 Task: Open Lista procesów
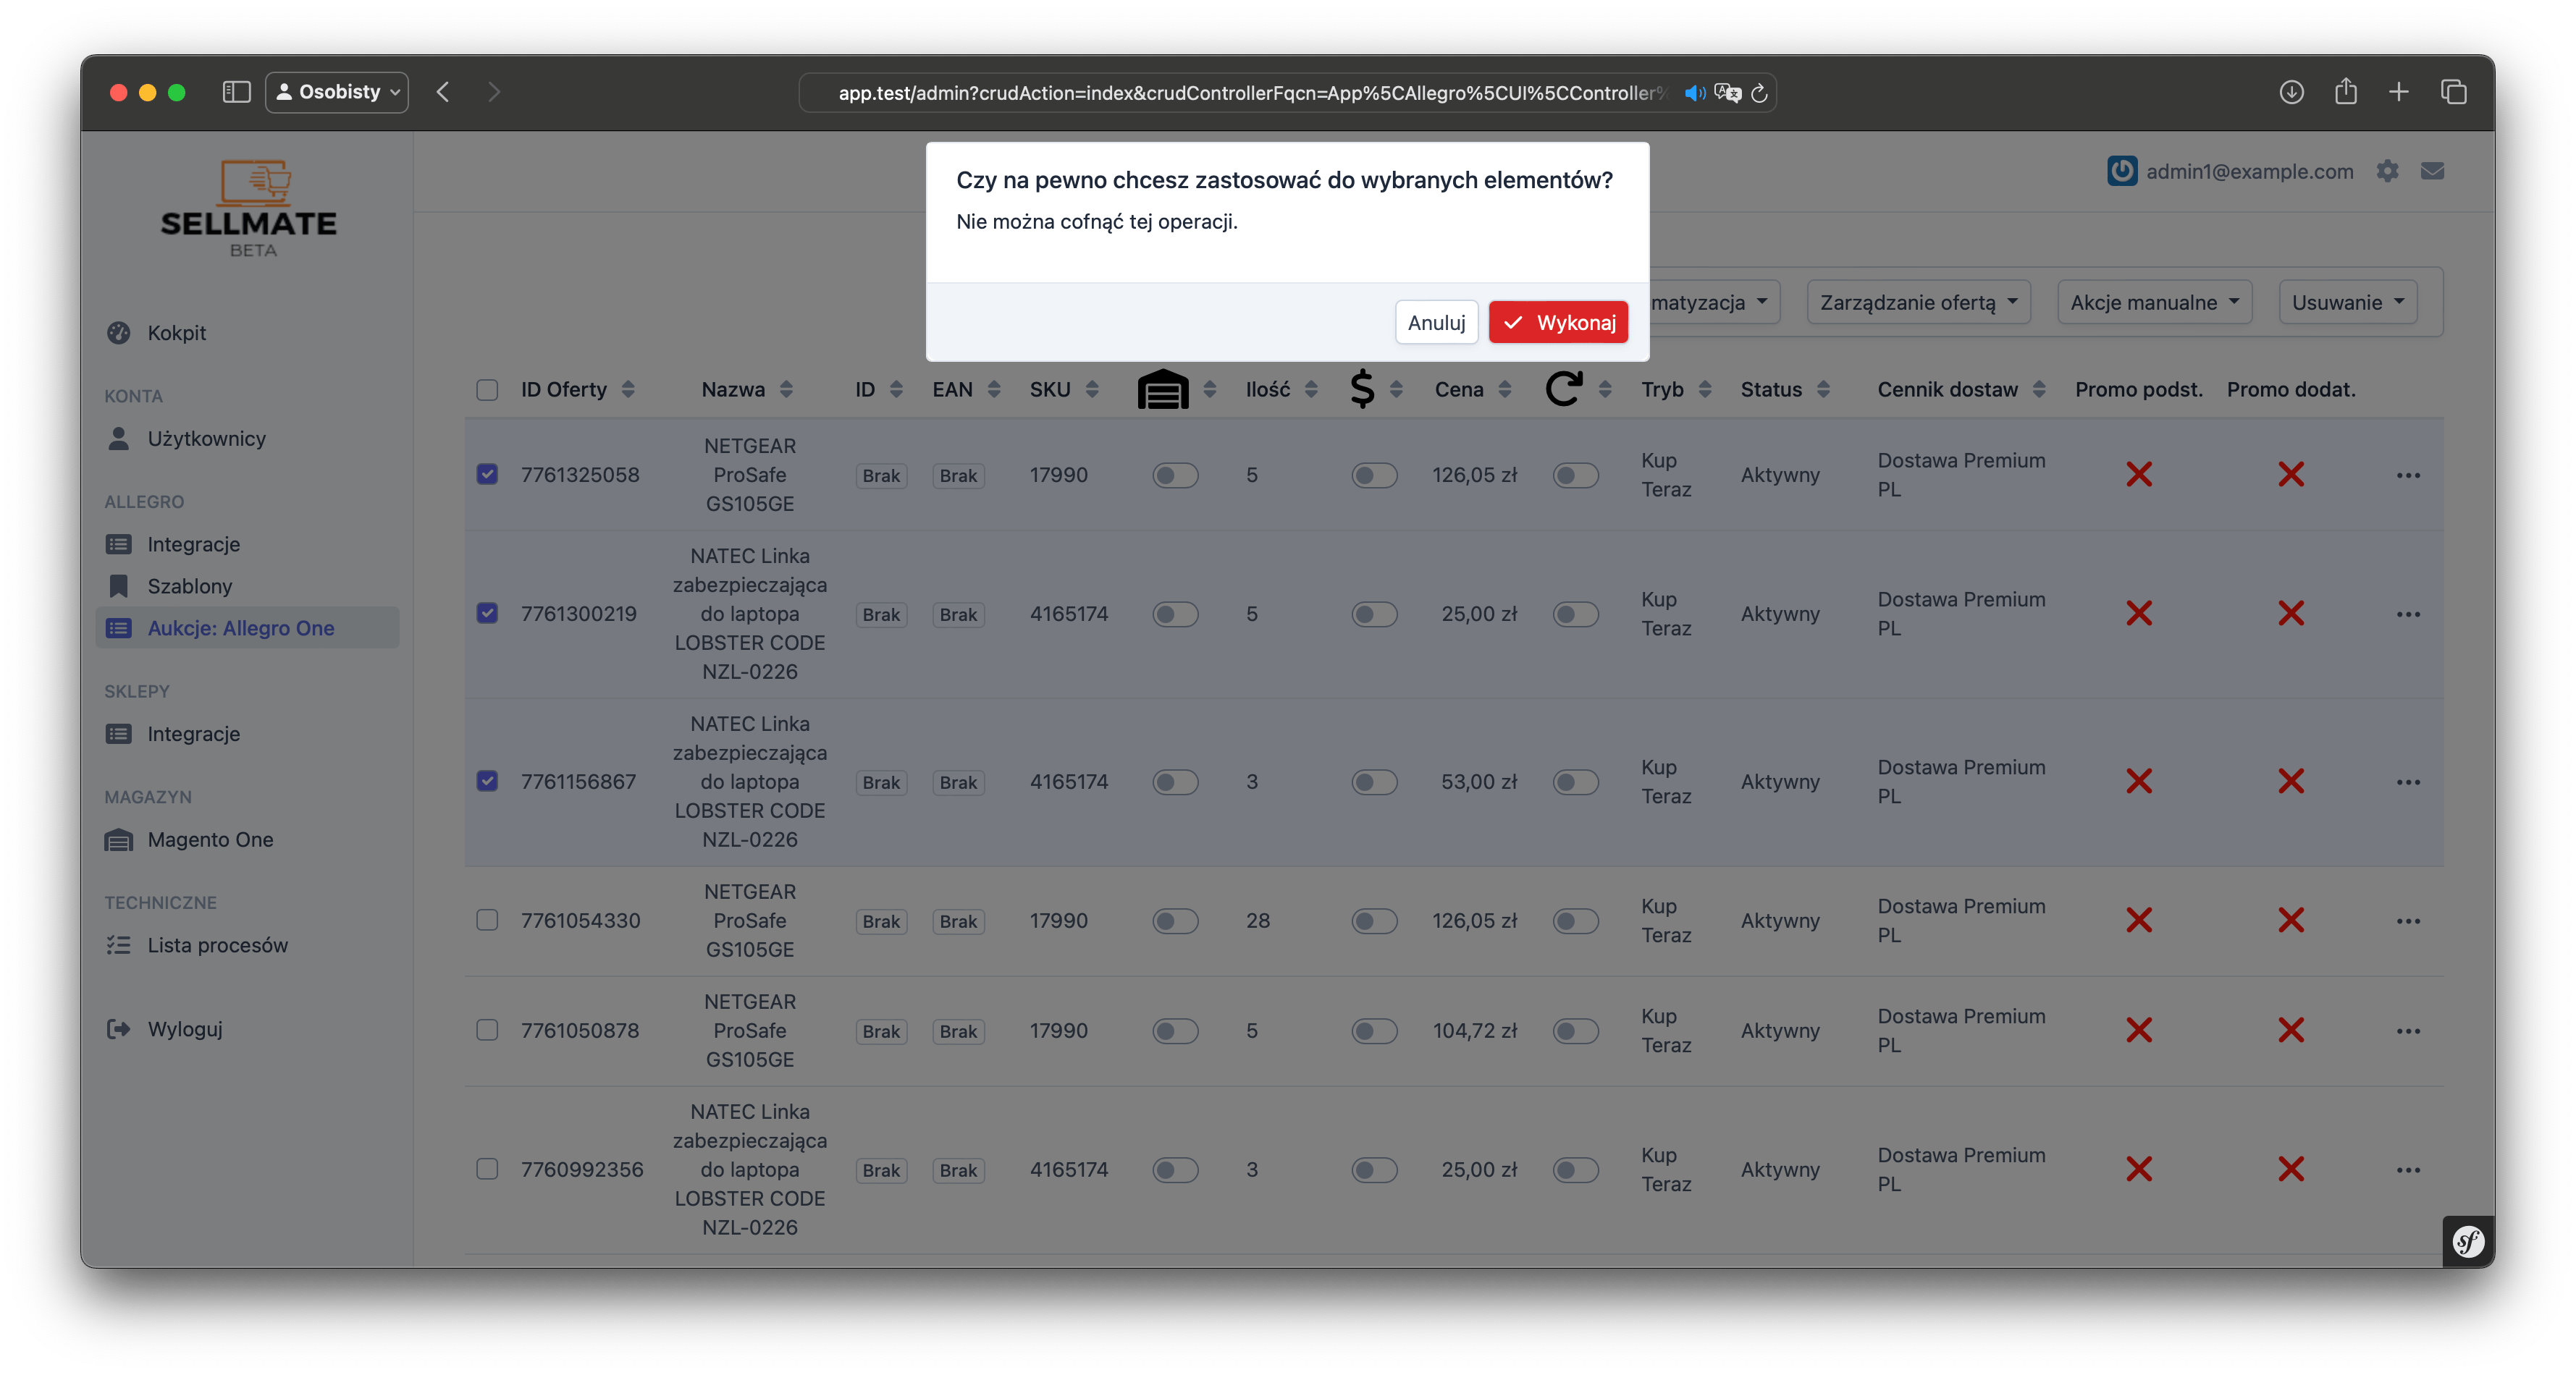click(x=217, y=945)
